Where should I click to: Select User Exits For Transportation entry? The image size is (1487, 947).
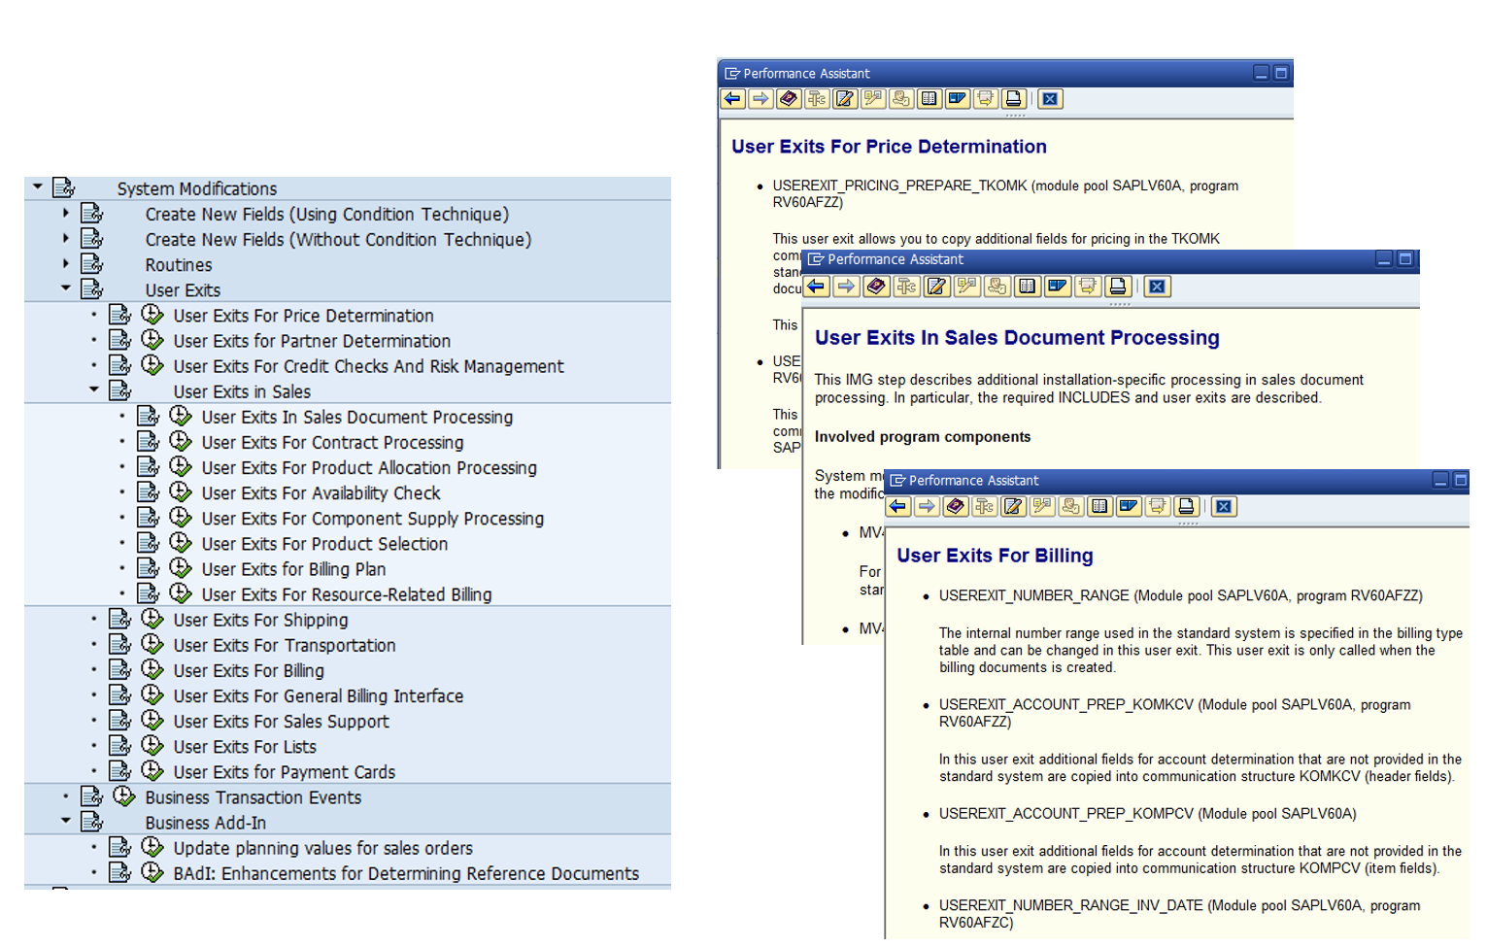click(284, 645)
